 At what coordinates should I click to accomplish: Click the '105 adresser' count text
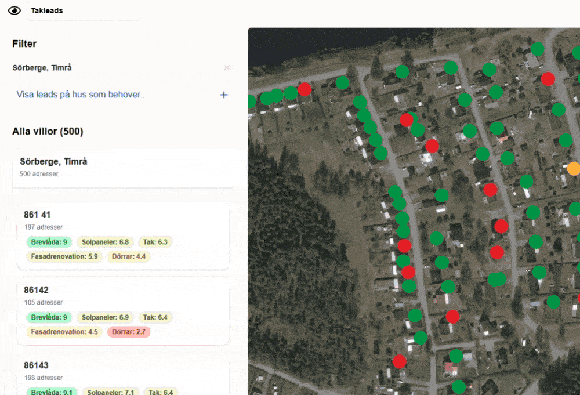(43, 303)
